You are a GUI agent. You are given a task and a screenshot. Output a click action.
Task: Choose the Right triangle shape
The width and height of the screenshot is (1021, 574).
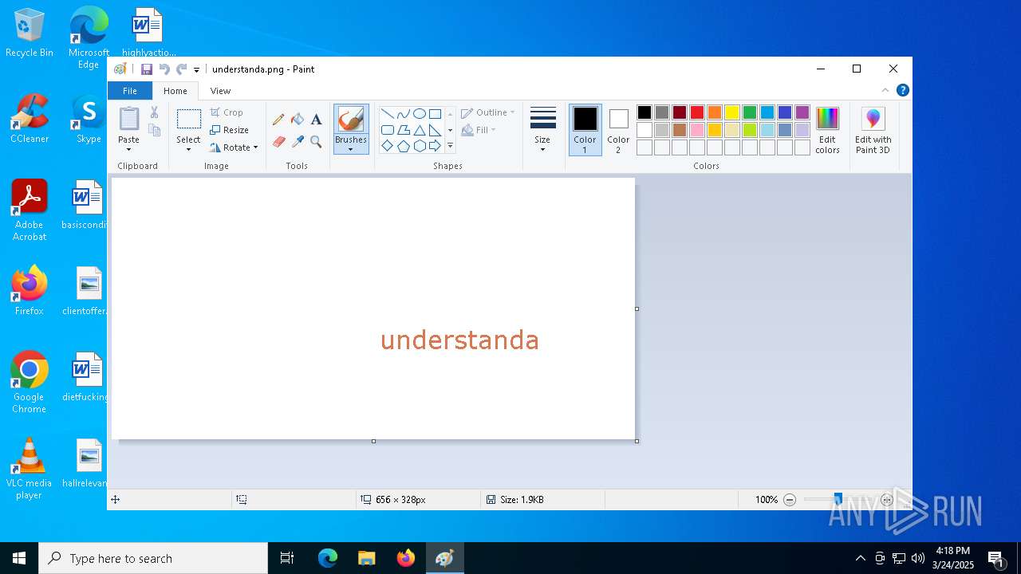pyautogui.click(x=435, y=130)
